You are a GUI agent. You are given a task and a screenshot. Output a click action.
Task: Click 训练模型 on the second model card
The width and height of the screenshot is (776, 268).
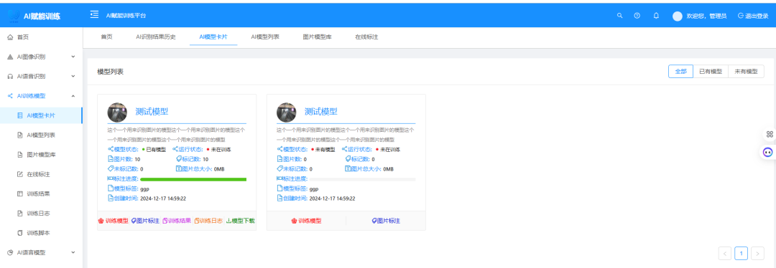tap(306, 221)
